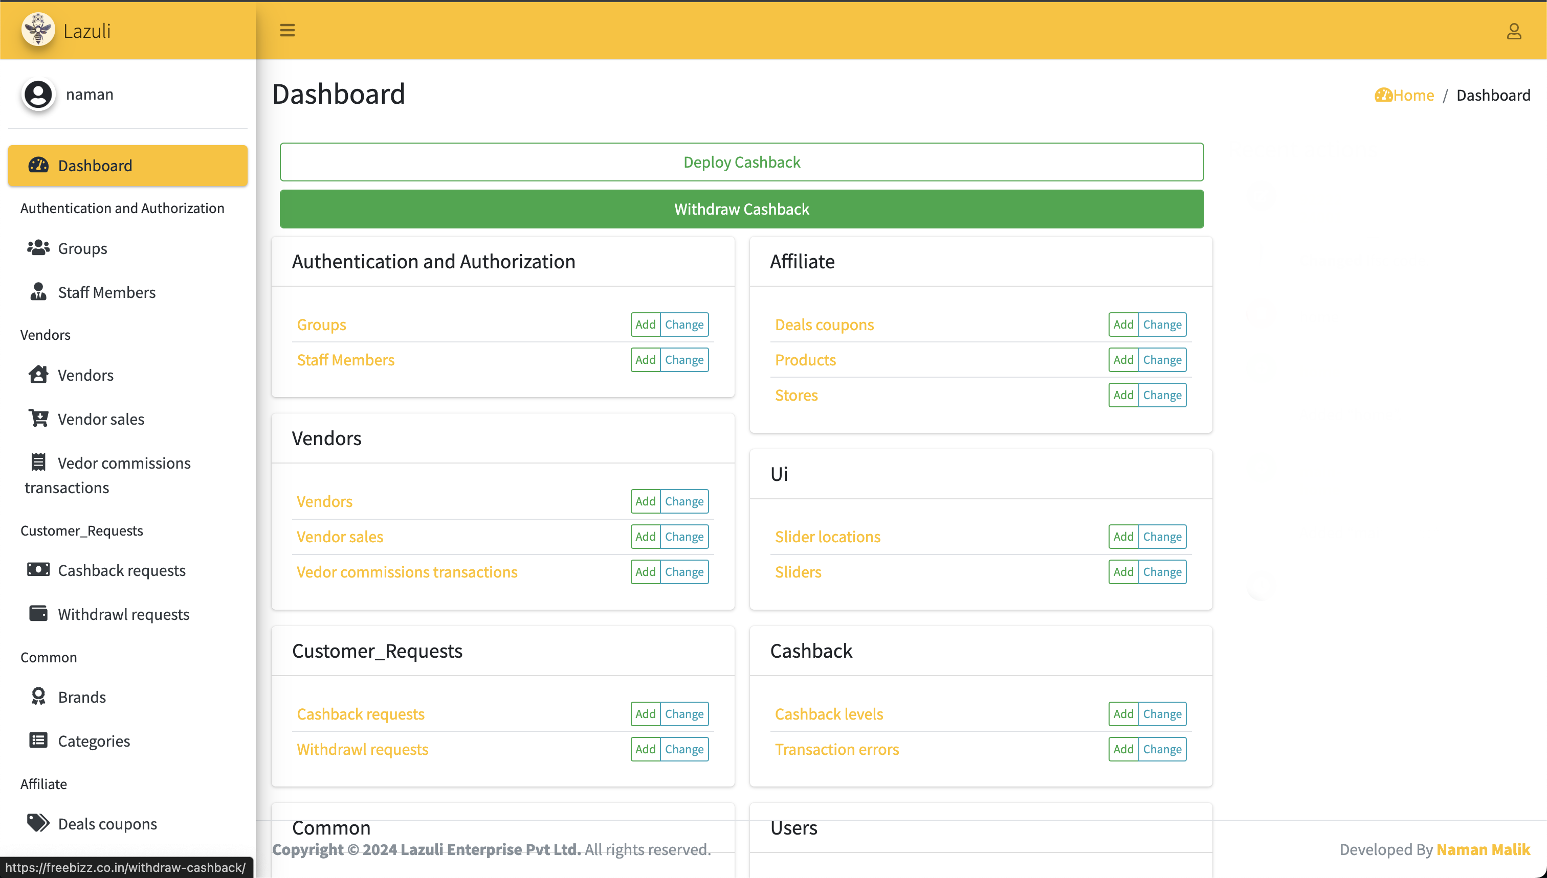
Task: Click the naman username in sidebar
Action: tap(90, 94)
